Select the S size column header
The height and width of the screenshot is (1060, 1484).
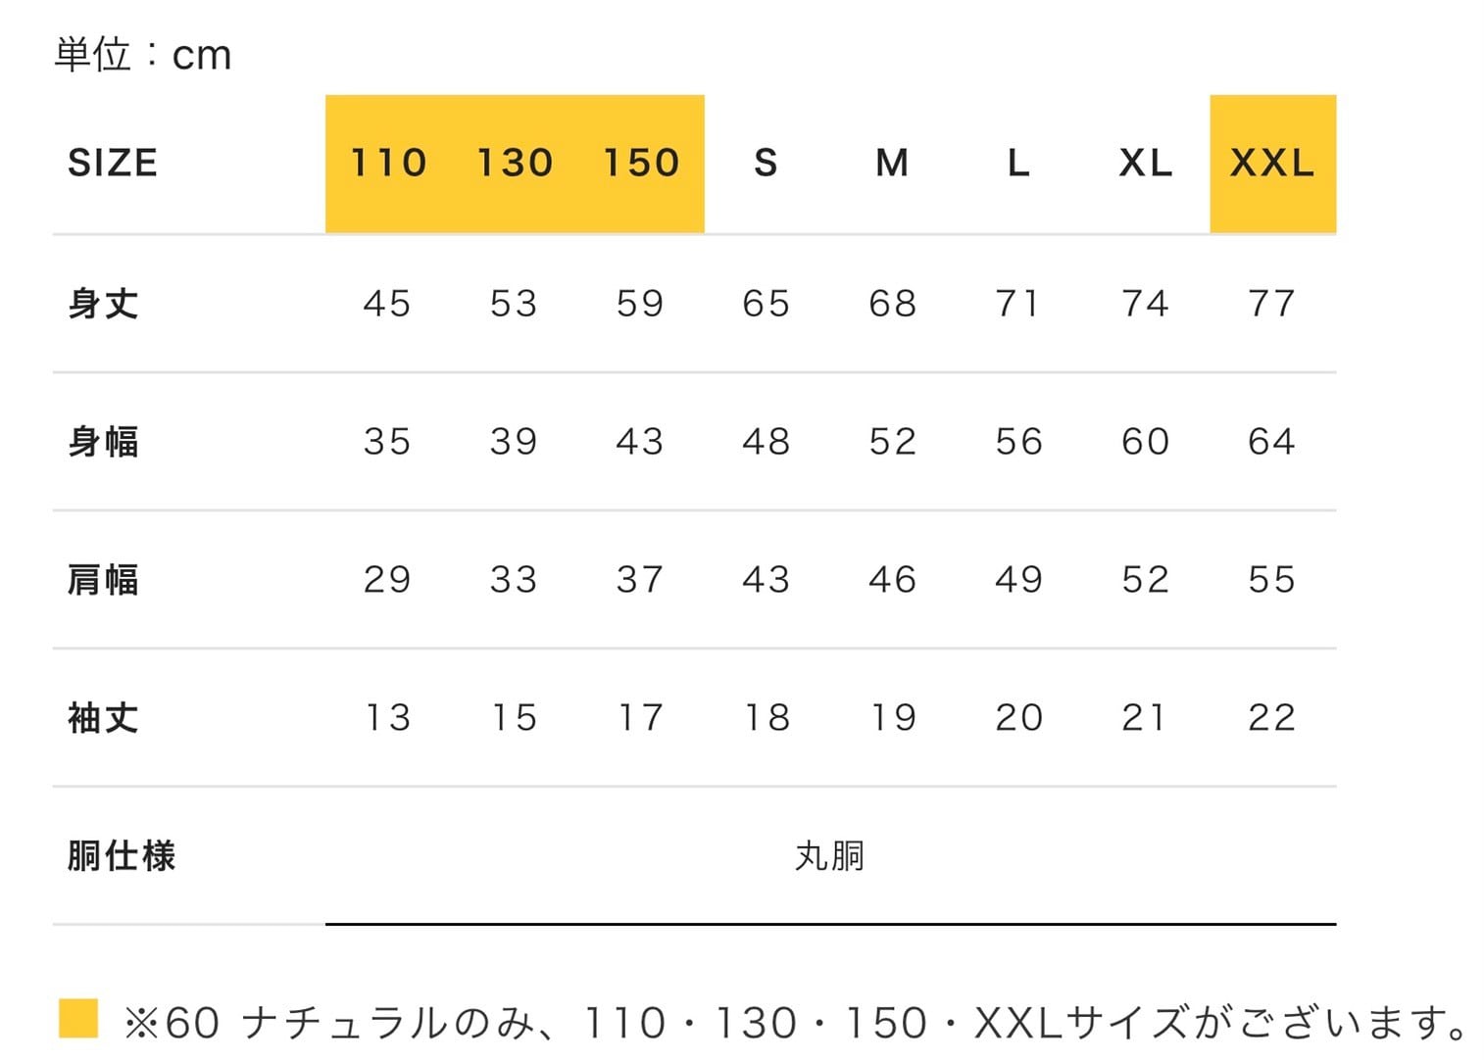tap(767, 163)
